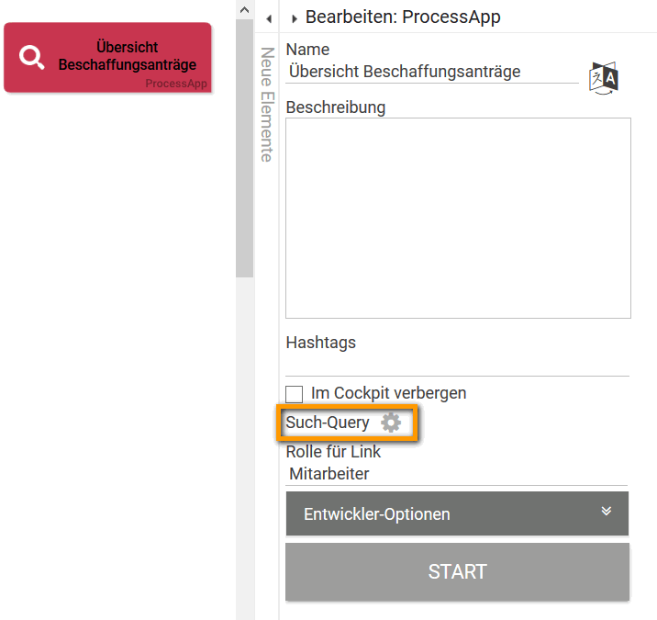Screen dimensions: 657x620
Task: Click the double-chevron on the Entwickler-Optionen bar
Action: click(x=606, y=512)
